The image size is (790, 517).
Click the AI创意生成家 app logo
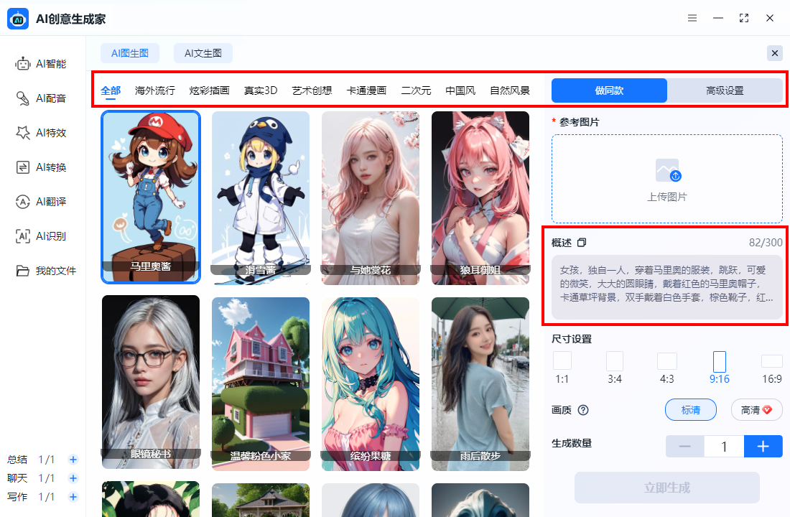(x=18, y=19)
